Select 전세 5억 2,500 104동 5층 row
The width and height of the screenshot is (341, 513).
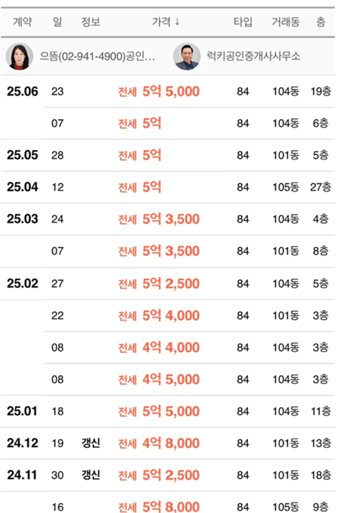(x=168, y=283)
